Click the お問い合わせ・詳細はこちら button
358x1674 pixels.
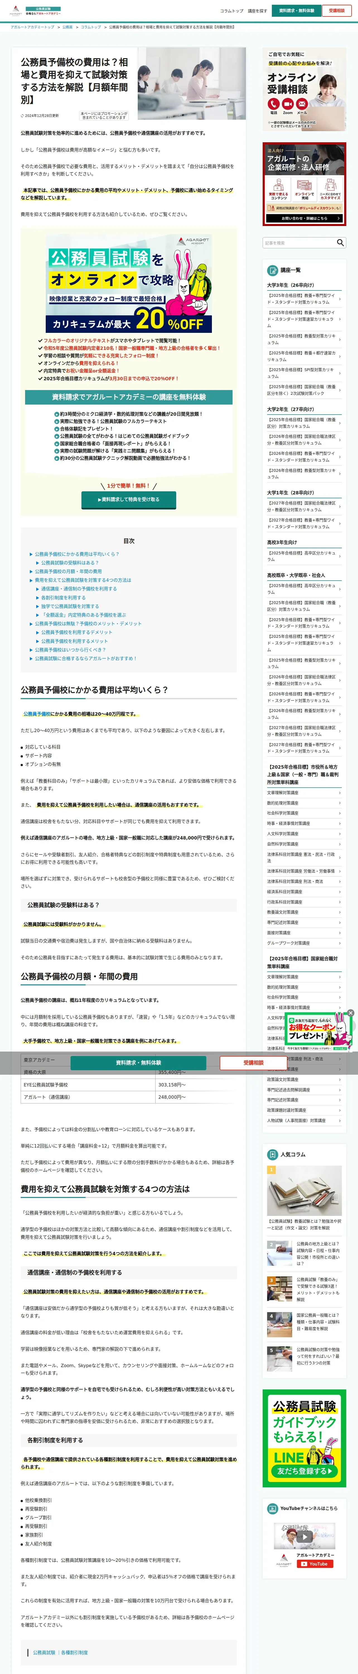[x=304, y=218]
